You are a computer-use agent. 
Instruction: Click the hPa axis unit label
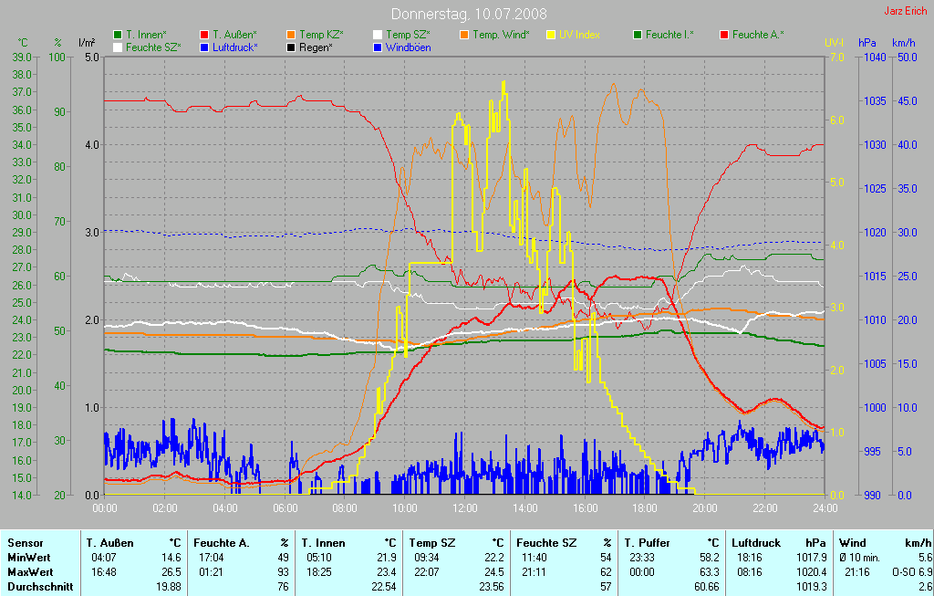pos(867,43)
